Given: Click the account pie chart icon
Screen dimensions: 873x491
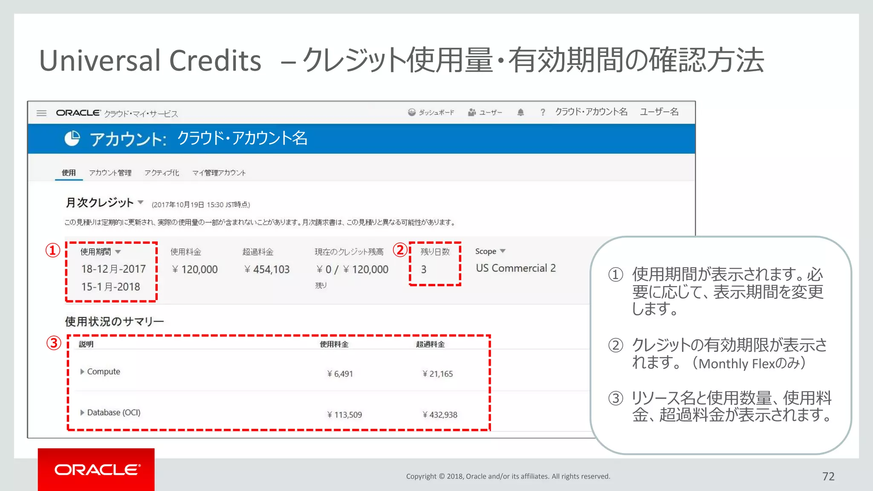Looking at the screenshot, I should 72,139.
